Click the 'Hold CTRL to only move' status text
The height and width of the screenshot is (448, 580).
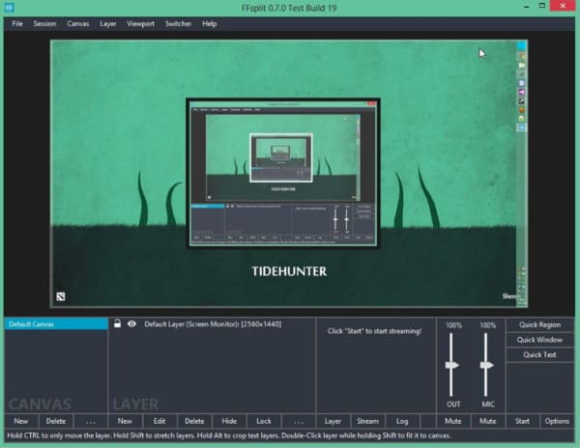pyautogui.click(x=229, y=435)
